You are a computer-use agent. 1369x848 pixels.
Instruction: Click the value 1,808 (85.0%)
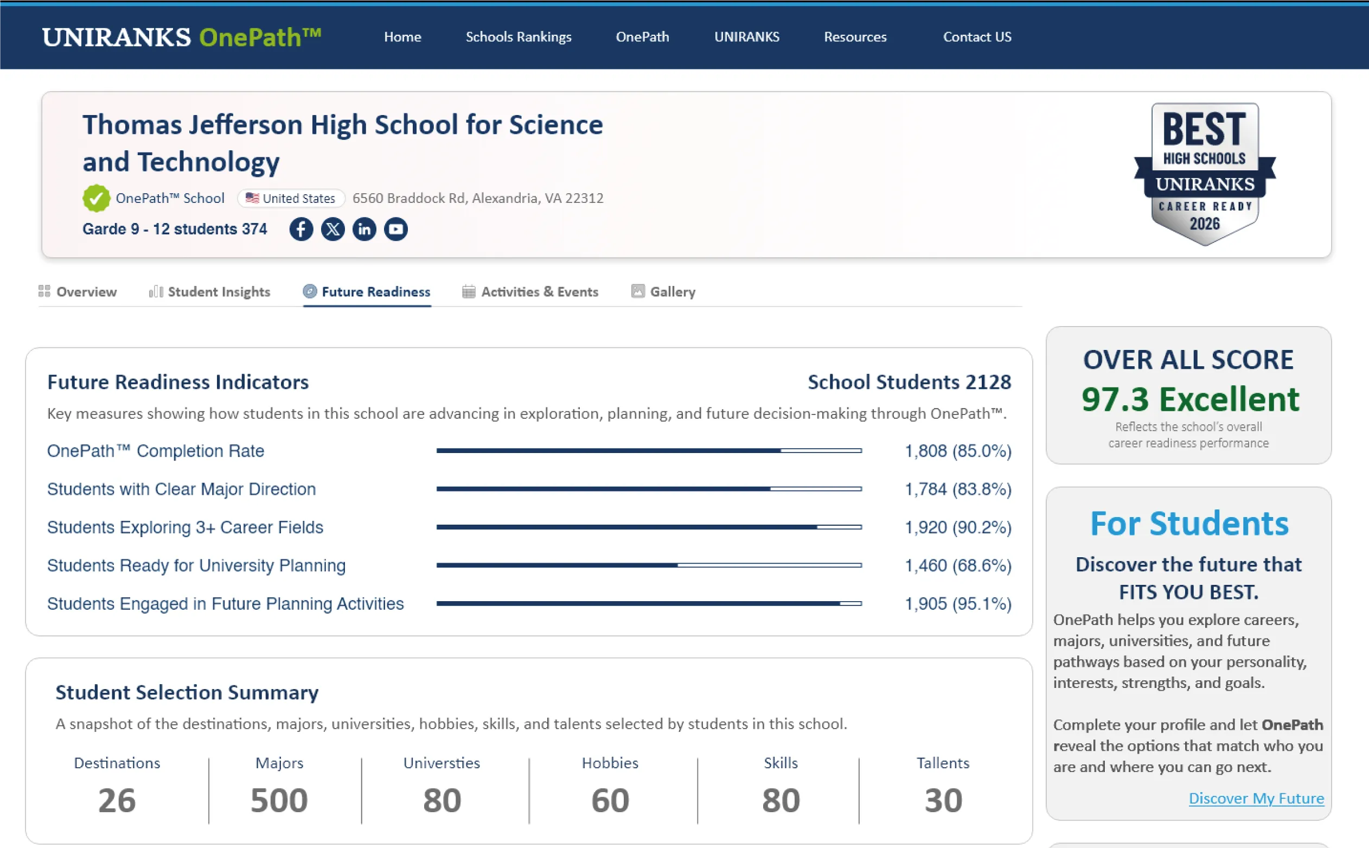point(958,451)
